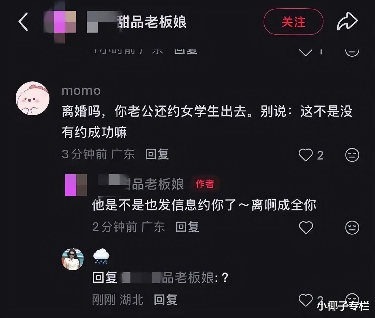The height and width of the screenshot is (318, 375).
Task: Tap the author's pixelated reply avatar
Action: pyautogui.click(x=76, y=185)
